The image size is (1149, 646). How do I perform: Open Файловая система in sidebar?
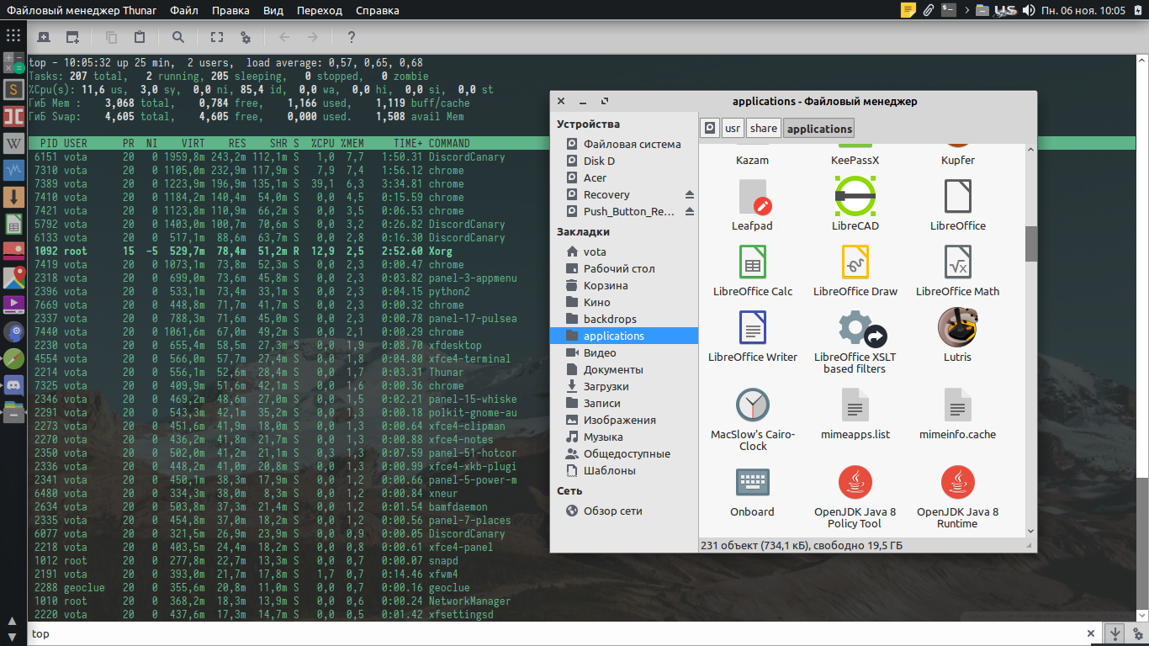[624, 144]
